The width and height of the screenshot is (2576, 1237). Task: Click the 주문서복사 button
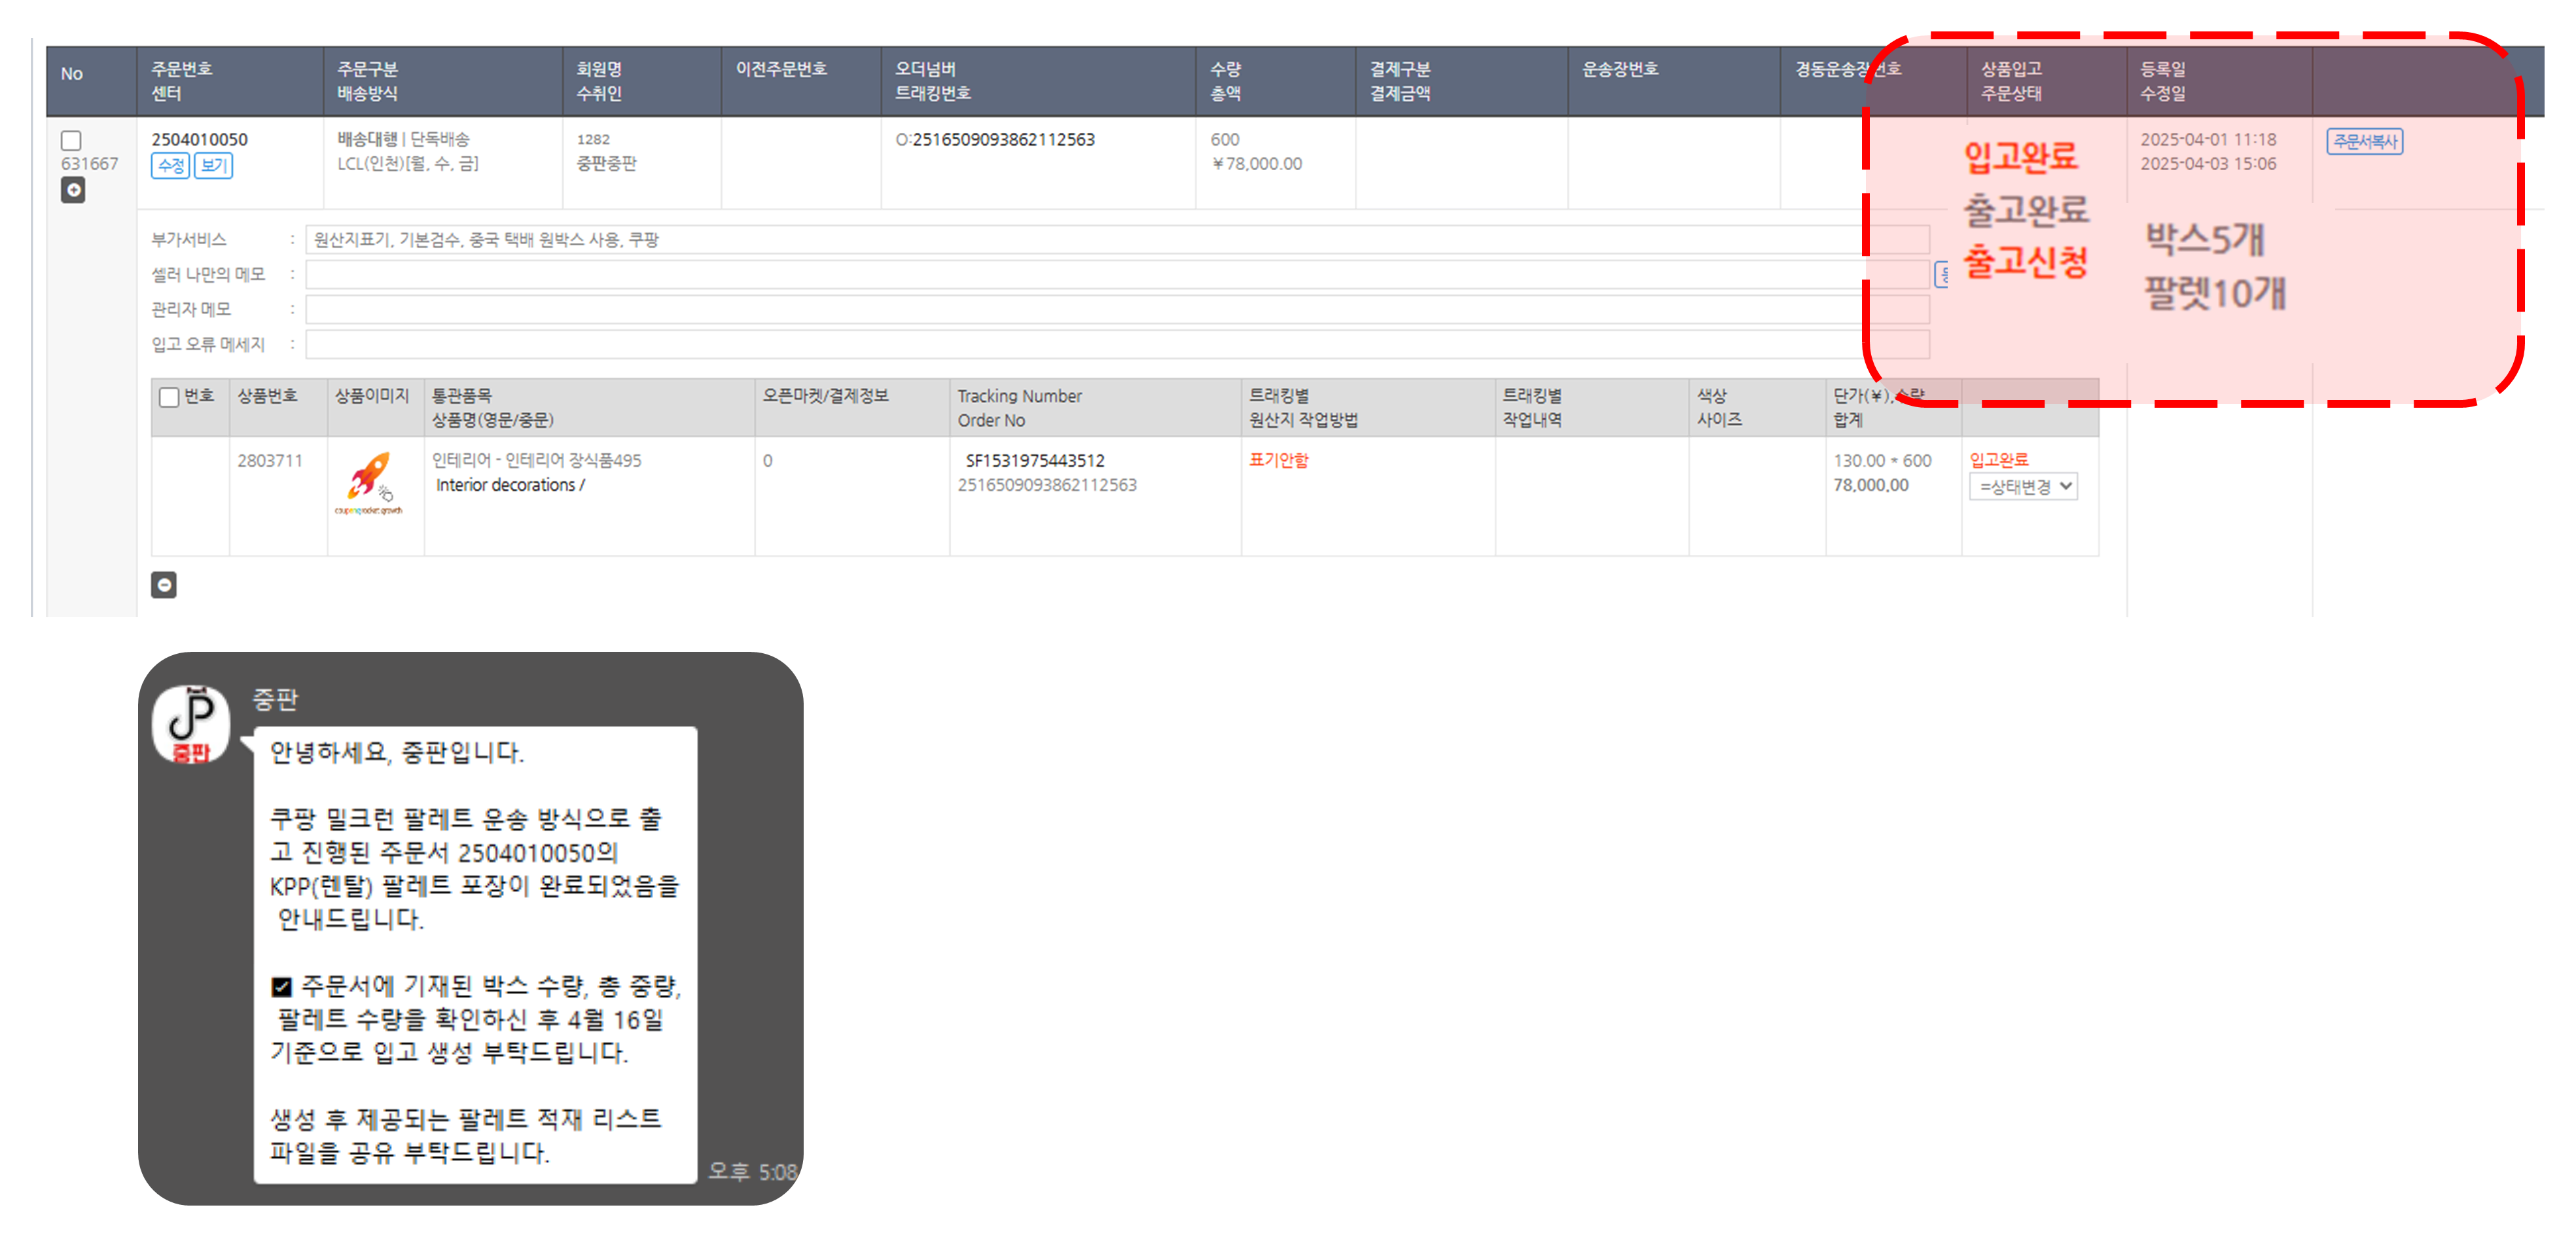pyautogui.click(x=2364, y=141)
